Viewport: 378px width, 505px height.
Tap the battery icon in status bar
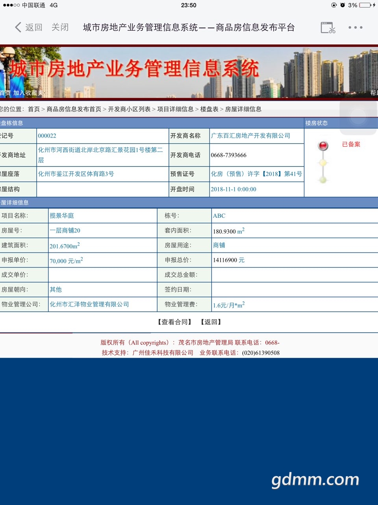365,5
